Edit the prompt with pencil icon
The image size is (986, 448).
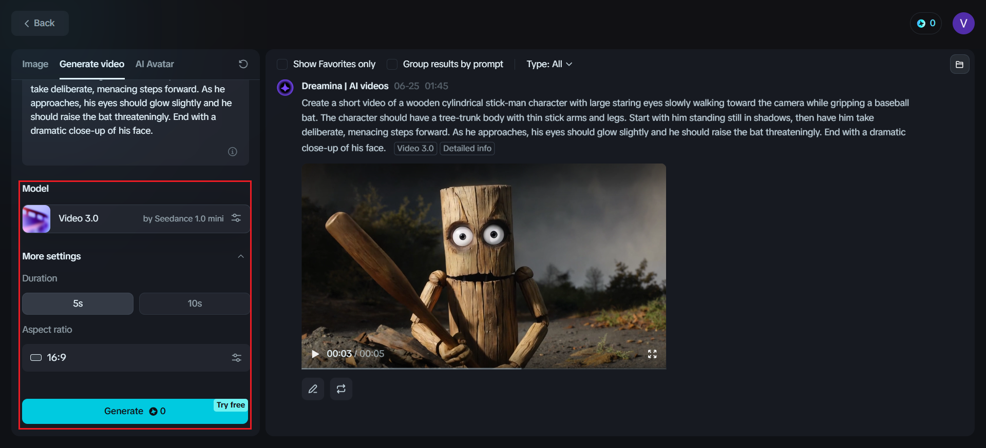click(313, 389)
